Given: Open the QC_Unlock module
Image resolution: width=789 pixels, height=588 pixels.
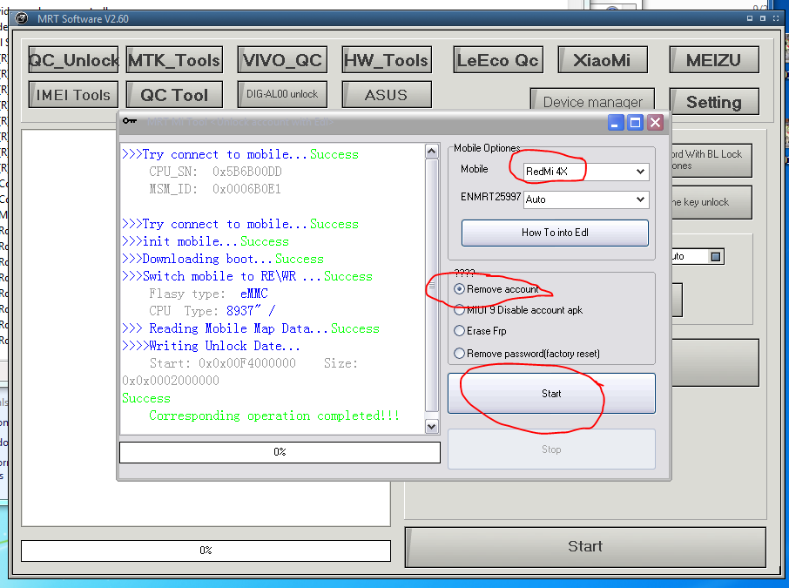Looking at the screenshot, I should 73,60.
